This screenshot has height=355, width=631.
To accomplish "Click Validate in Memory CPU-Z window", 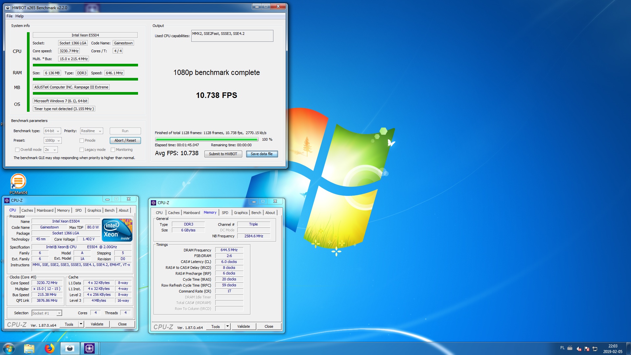I will 244,326.
